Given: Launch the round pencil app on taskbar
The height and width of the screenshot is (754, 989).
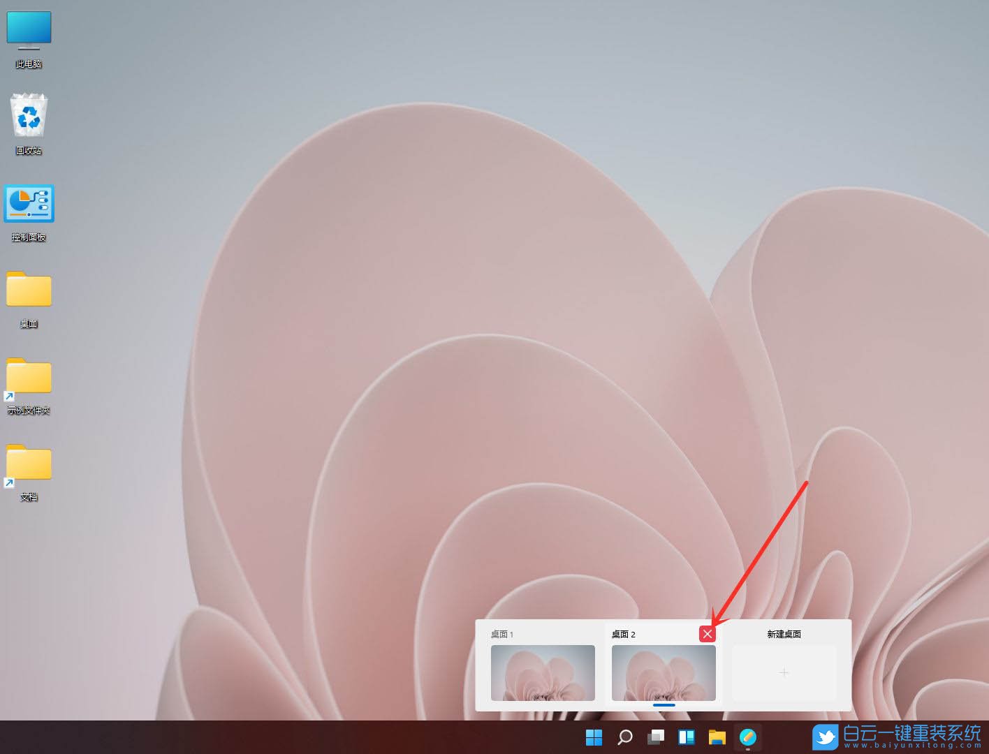Looking at the screenshot, I should (x=747, y=737).
